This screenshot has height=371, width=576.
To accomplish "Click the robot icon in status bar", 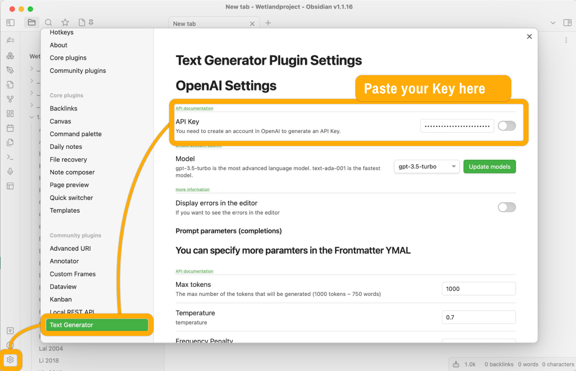I will pos(456,365).
